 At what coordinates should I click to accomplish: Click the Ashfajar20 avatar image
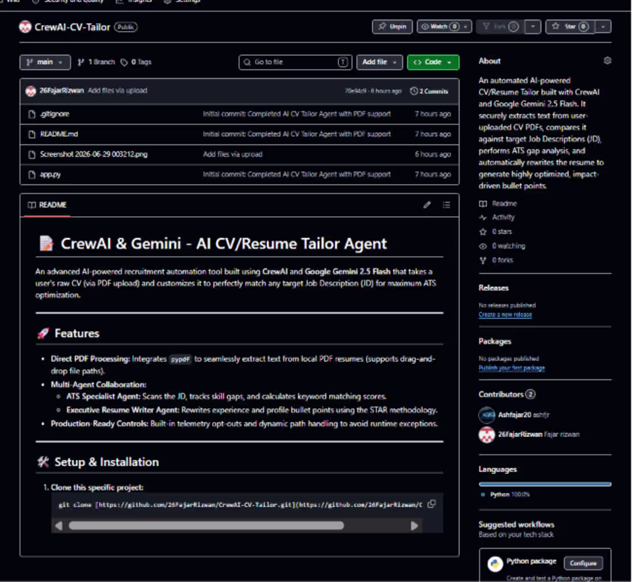click(x=487, y=415)
